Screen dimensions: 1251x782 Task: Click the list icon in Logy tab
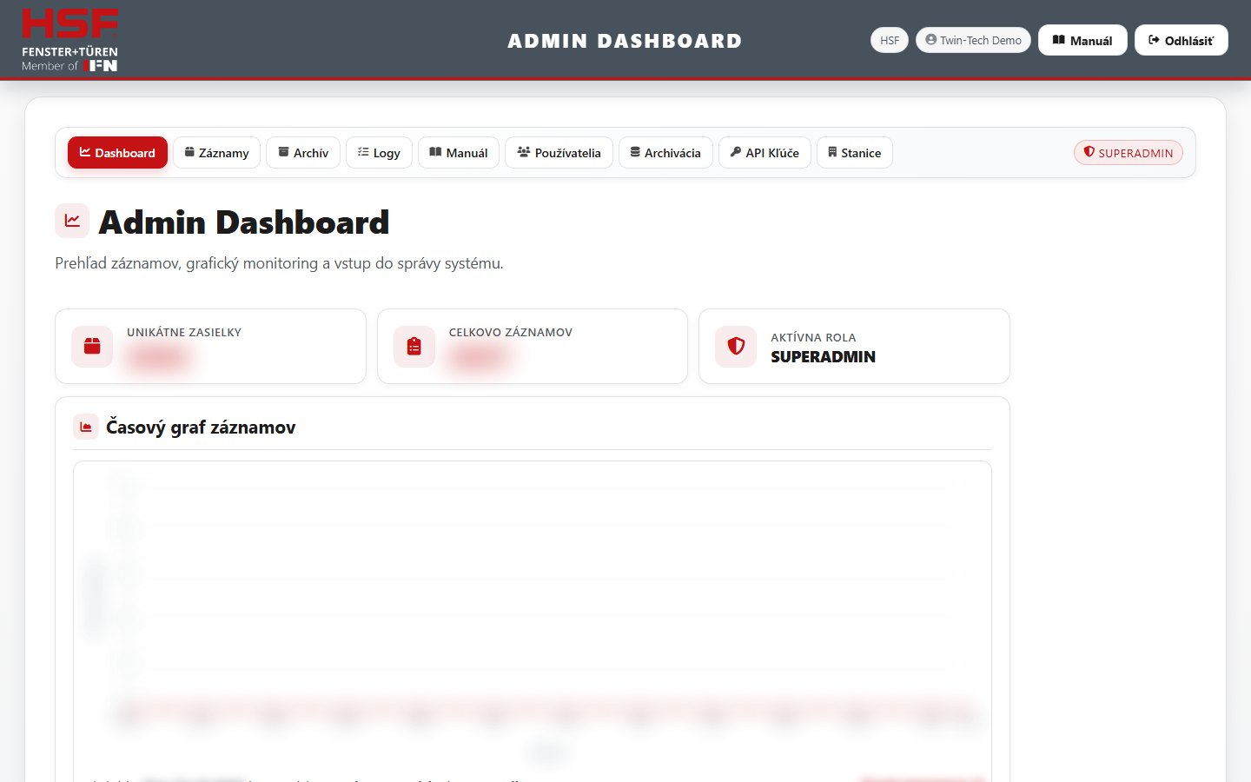[363, 152]
